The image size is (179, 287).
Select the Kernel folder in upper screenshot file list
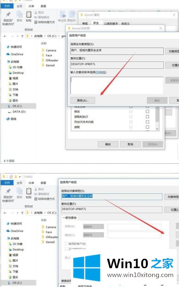pyautogui.click(x=48, y=66)
